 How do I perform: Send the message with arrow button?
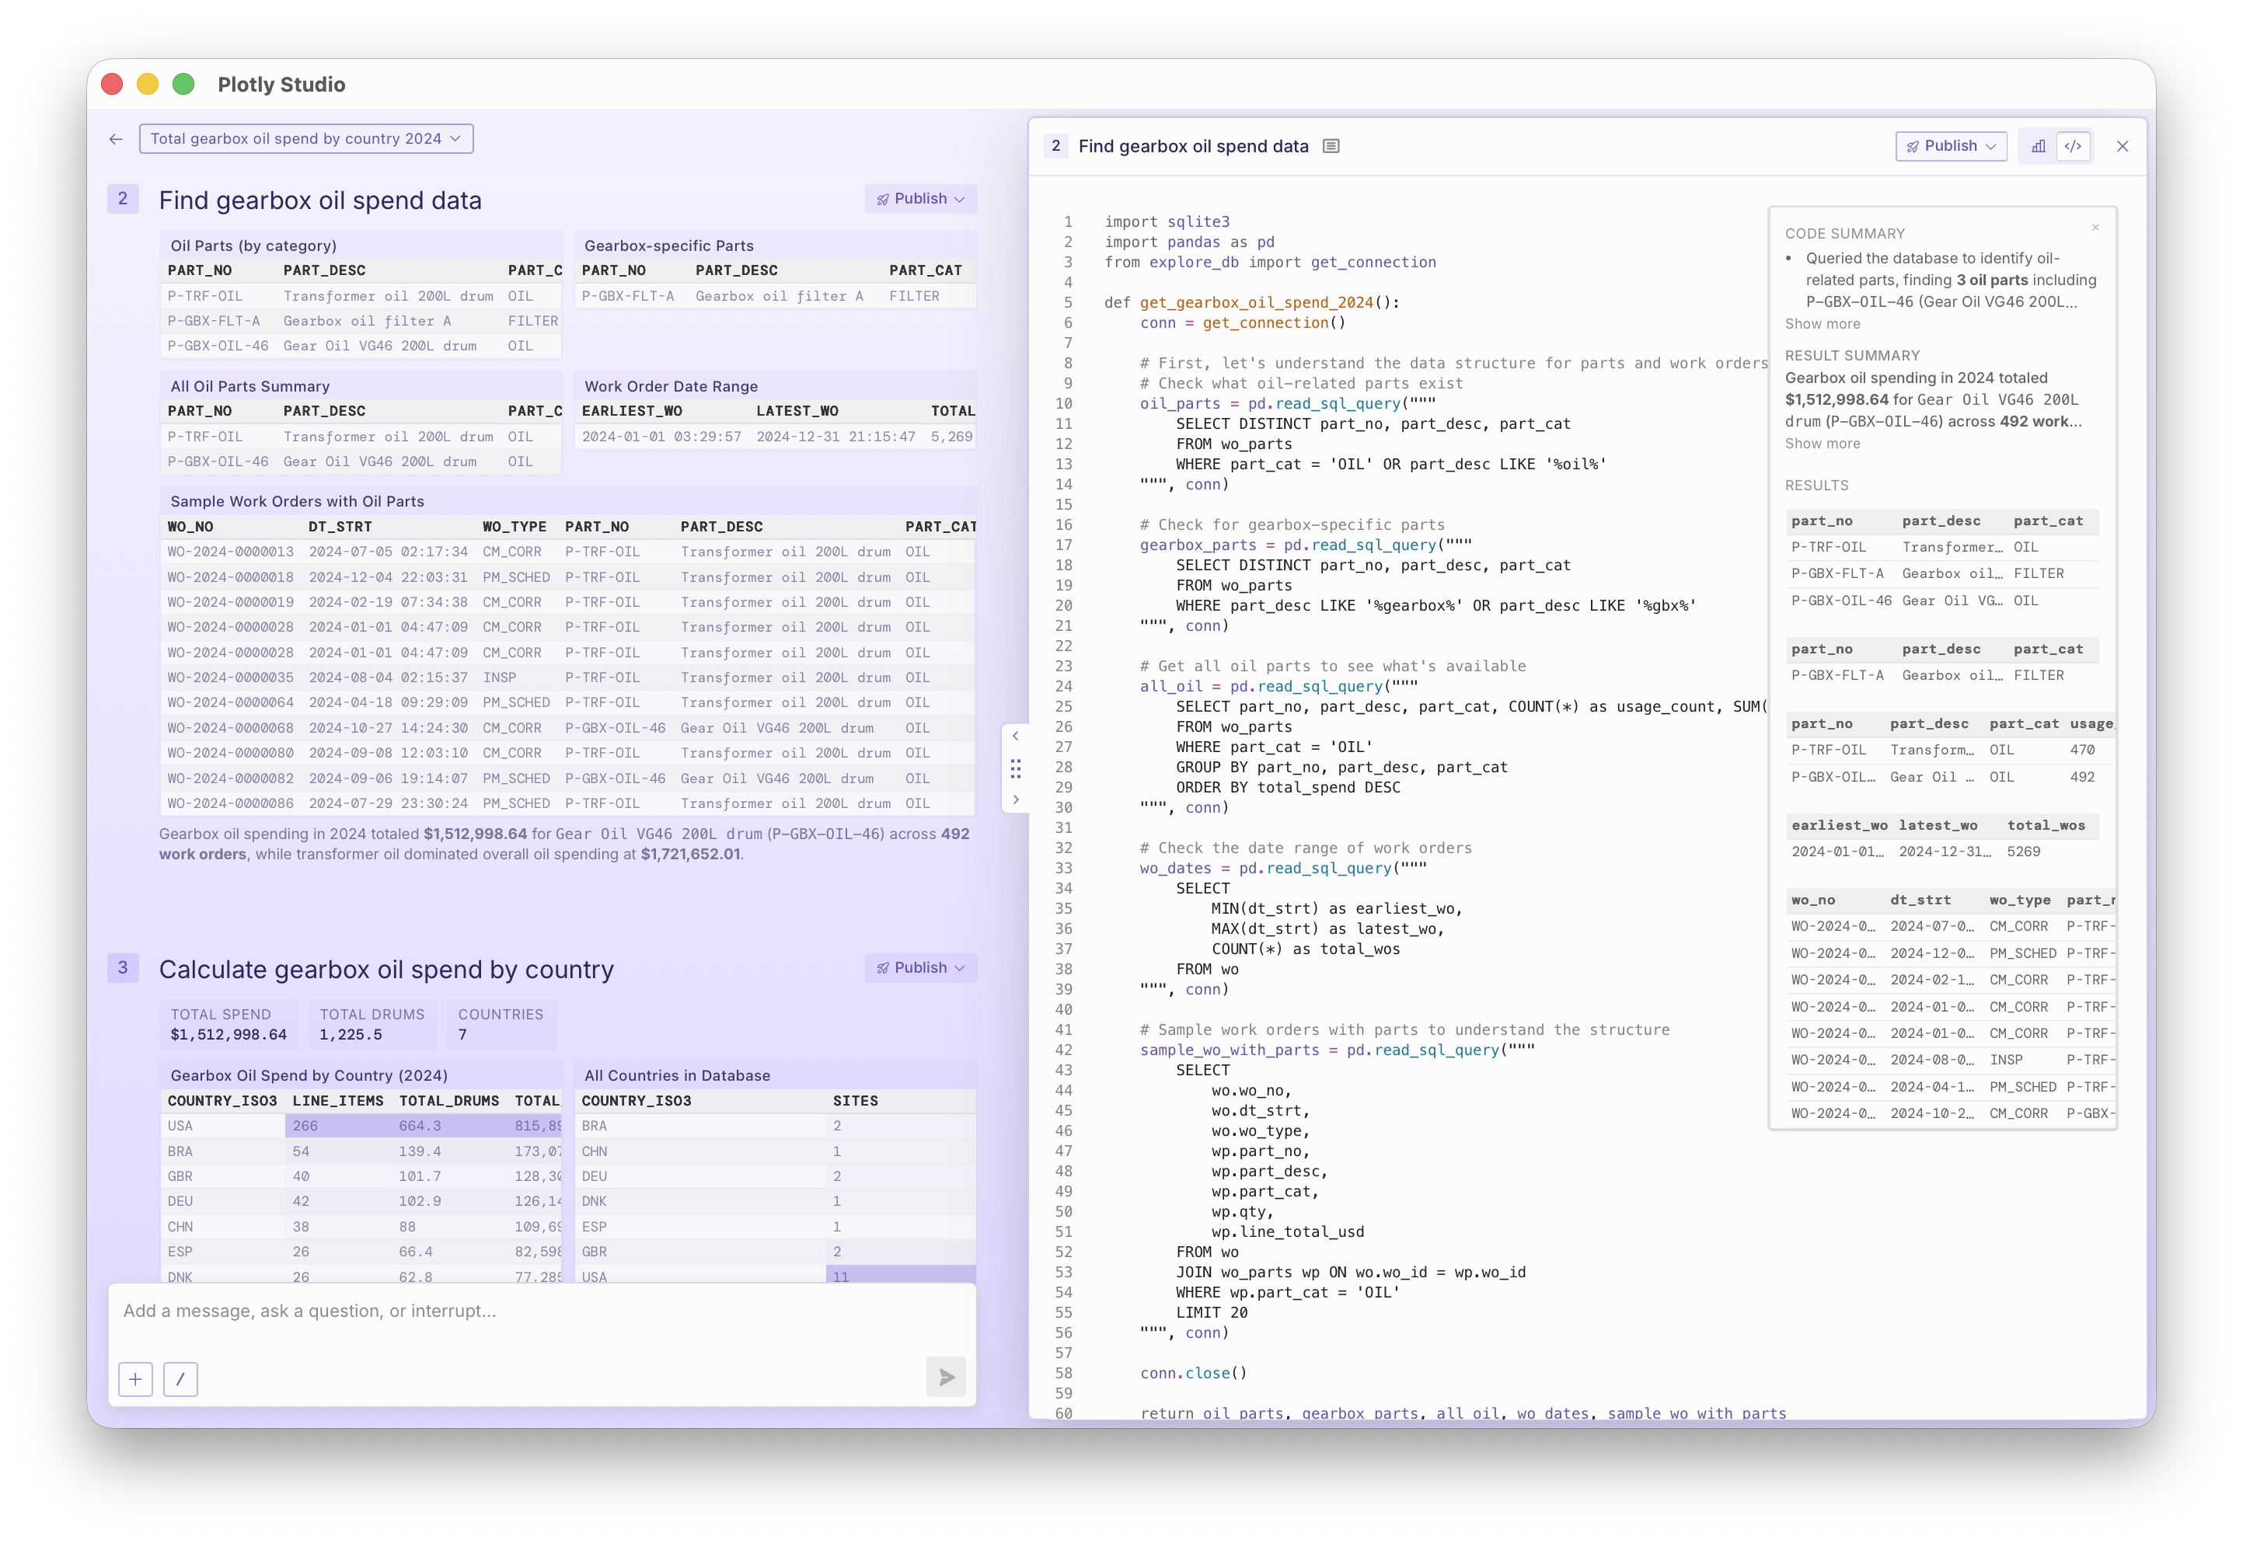[x=946, y=1378]
